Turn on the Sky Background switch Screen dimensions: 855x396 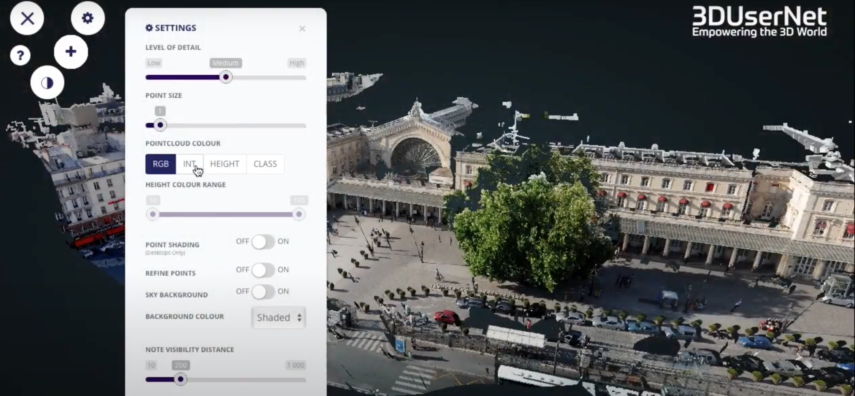[x=263, y=292]
